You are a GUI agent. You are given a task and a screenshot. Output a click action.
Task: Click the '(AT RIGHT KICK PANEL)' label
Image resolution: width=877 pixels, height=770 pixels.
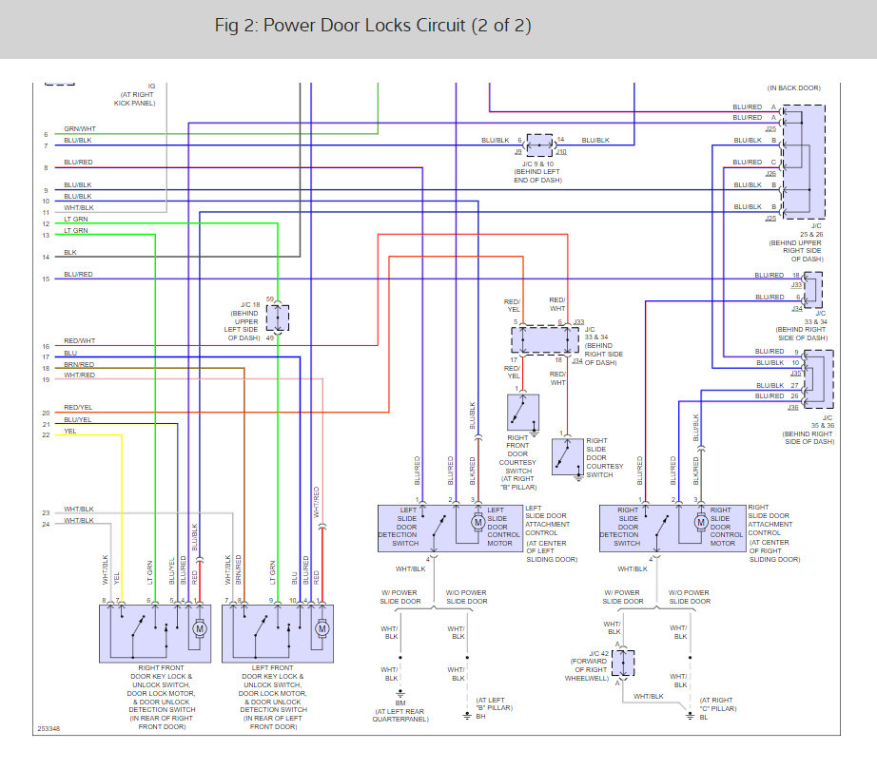pyautogui.click(x=135, y=99)
